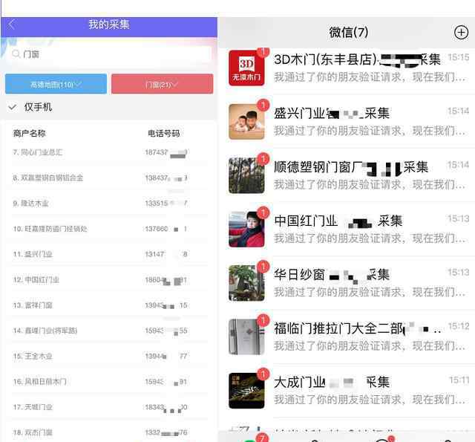
Task: Expand the blue 高德地图(110) dropdown
Action: tap(56, 84)
